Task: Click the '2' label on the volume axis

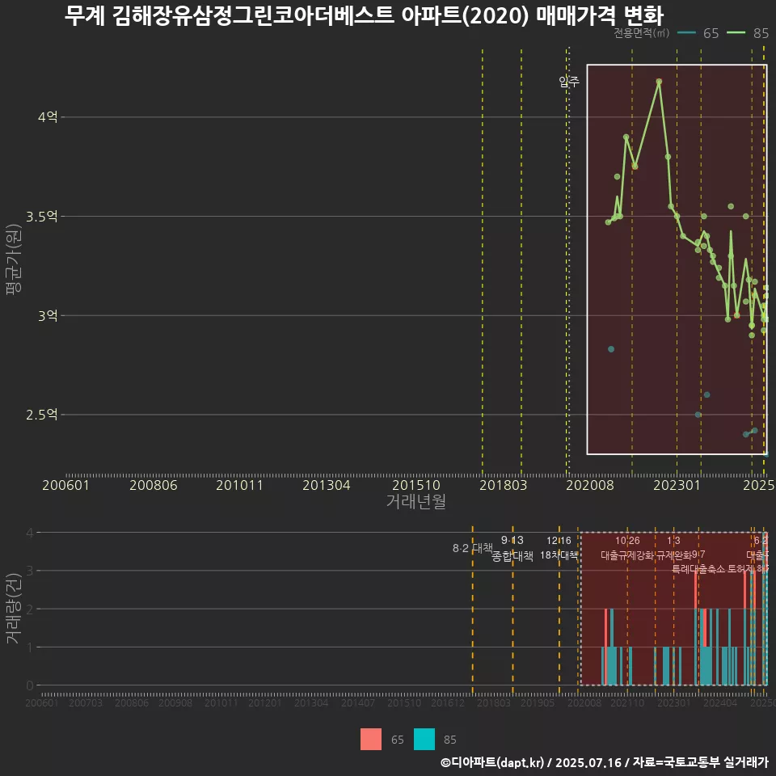Action: pos(30,609)
